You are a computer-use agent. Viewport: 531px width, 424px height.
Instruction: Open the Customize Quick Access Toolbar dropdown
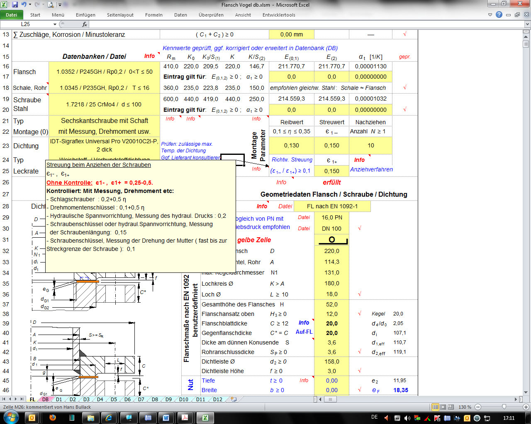pyautogui.click(x=60, y=5)
